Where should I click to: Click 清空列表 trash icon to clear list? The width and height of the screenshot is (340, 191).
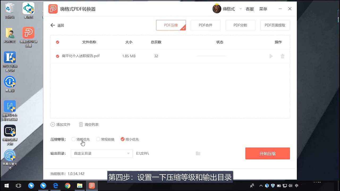(x=81, y=124)
